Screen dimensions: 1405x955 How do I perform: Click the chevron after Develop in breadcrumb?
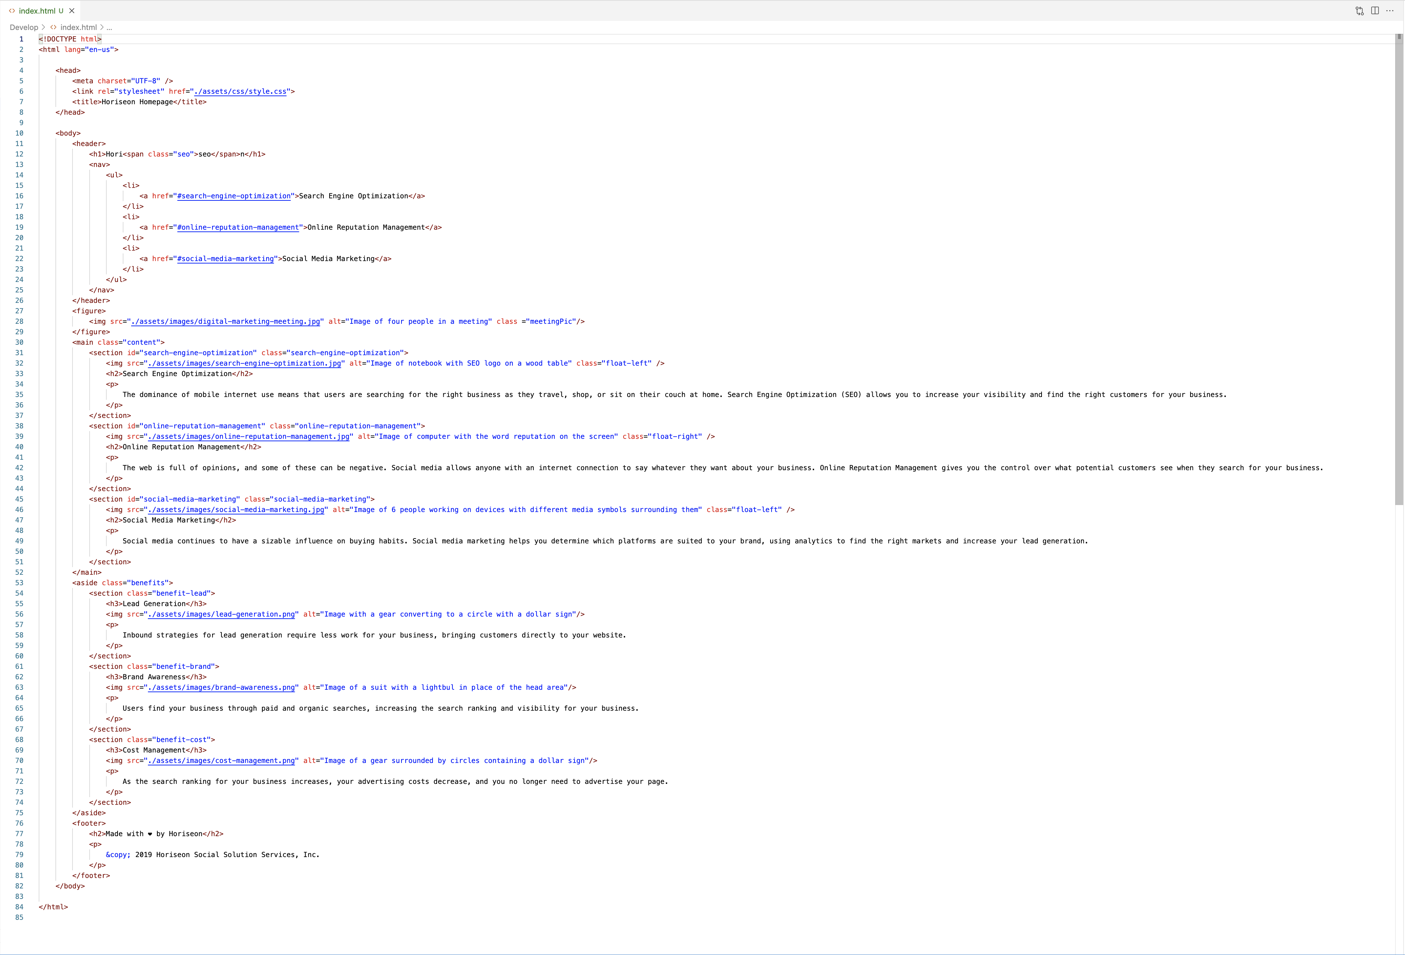(x=44, y=27)
